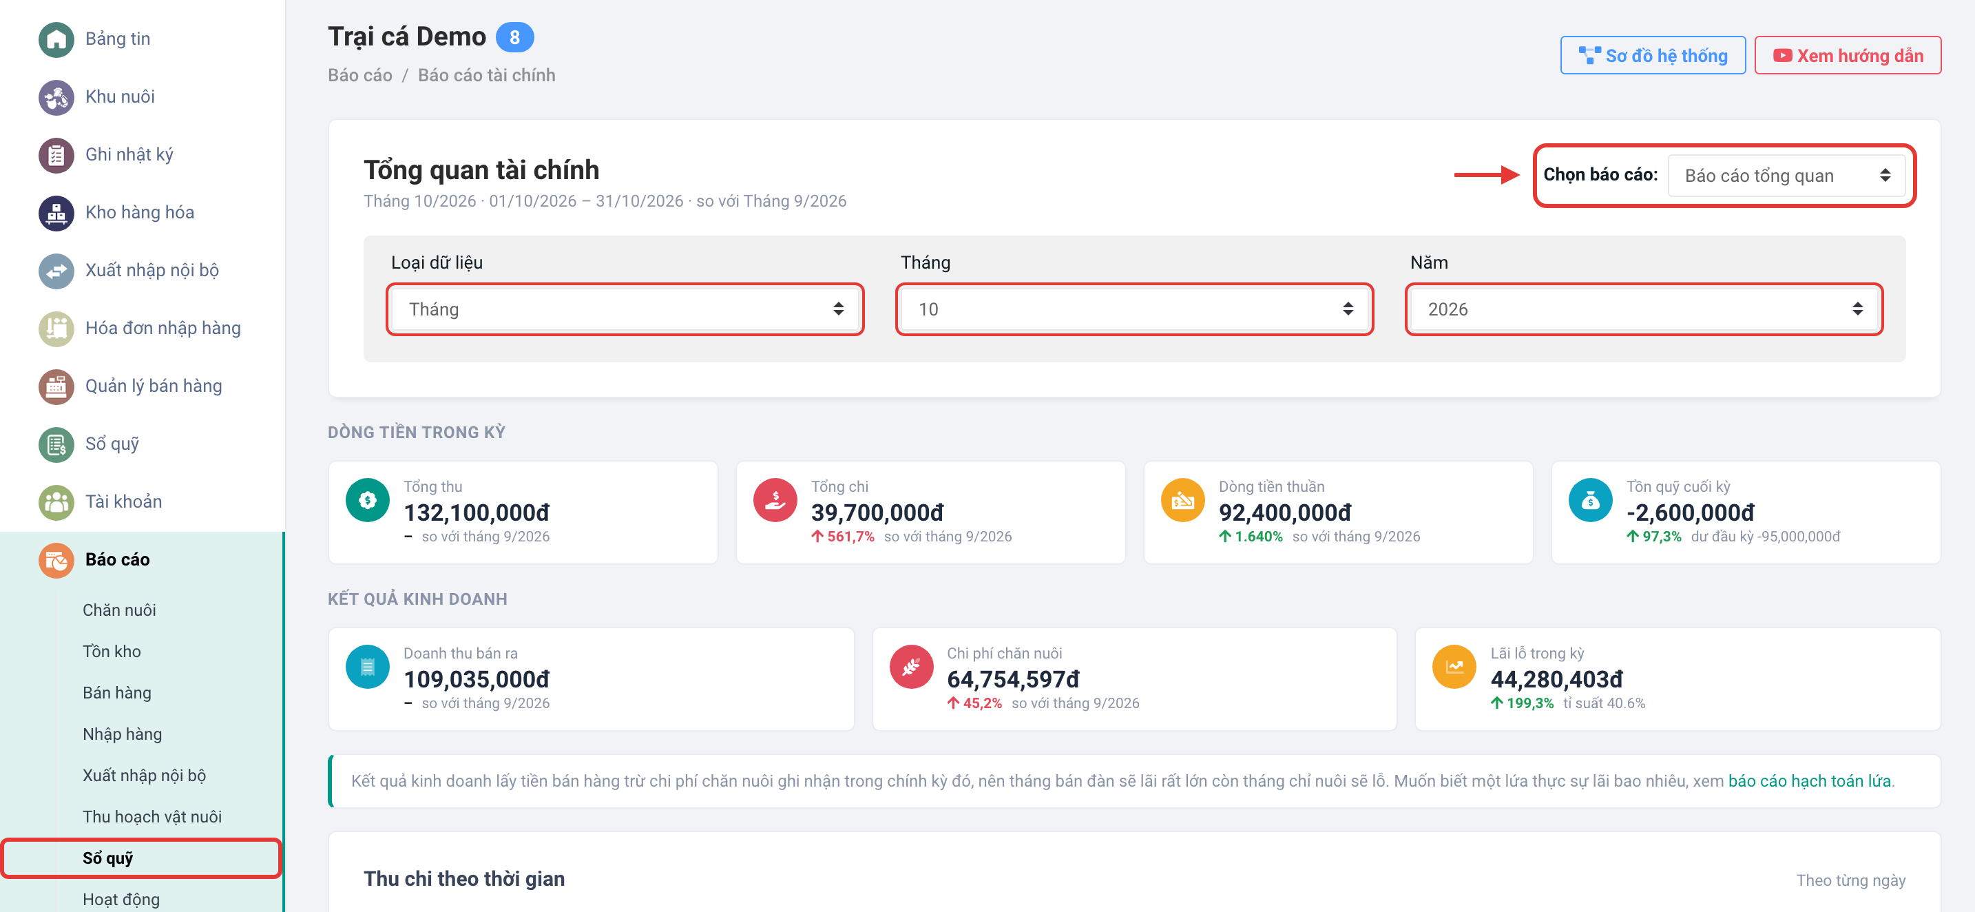
Task: Select the Kho hàng hóa warehouse icon
Action: [x=56, y=214]
